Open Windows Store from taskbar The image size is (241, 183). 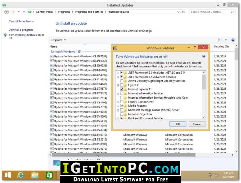coord(49,175)
